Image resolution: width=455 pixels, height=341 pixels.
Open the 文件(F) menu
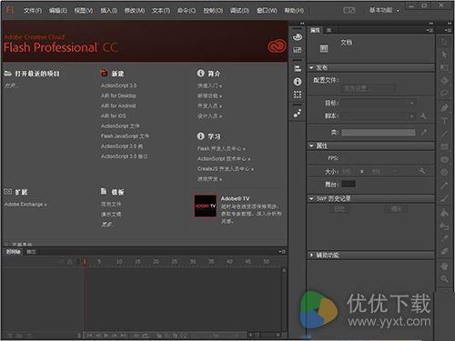pos(33,11)
